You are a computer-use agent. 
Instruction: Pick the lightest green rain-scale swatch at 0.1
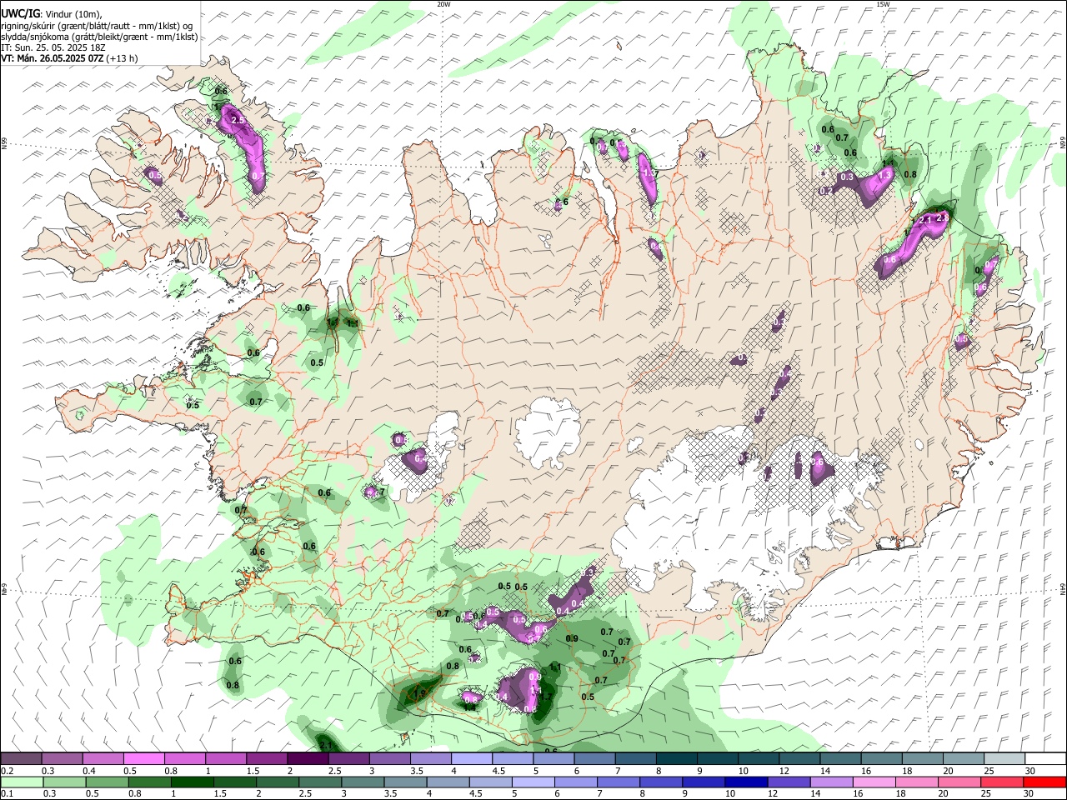point(21,782)
